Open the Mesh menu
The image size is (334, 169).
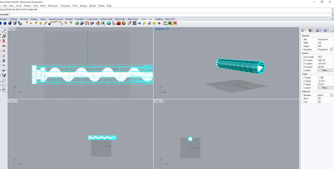(x=43, y=6)
